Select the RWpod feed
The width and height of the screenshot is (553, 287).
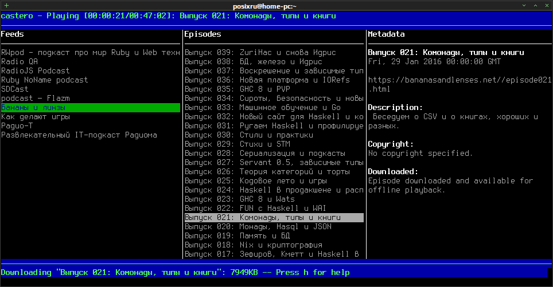91,53
